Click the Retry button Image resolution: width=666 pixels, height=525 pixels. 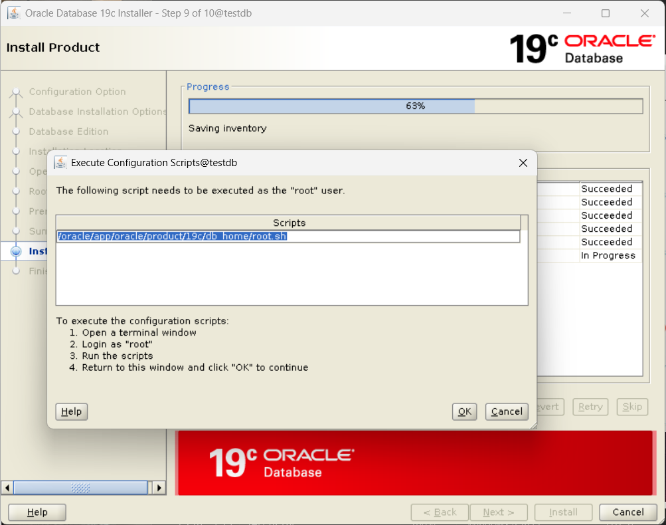coord(590,407)
